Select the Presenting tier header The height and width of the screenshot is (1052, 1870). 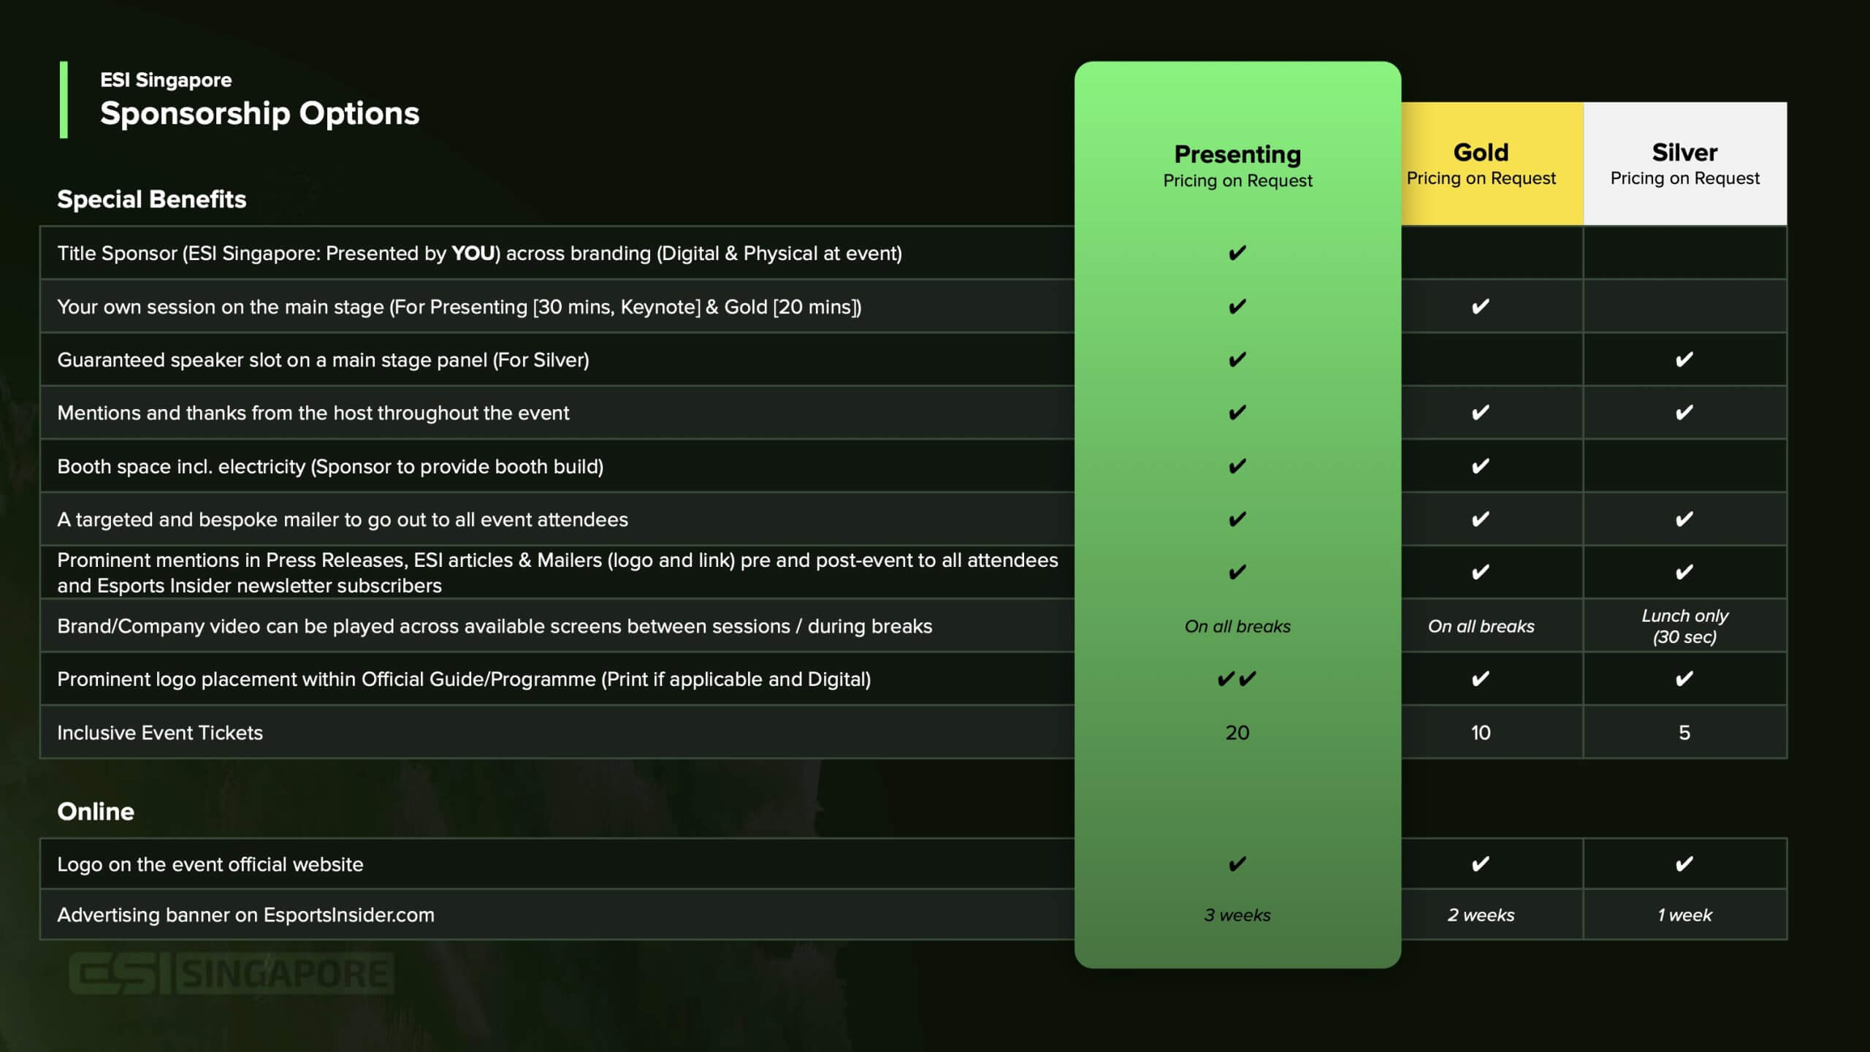point(1237,166)
